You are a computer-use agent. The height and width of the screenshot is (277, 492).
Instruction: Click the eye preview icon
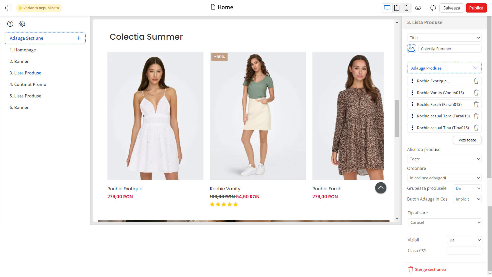coord(418,8)
